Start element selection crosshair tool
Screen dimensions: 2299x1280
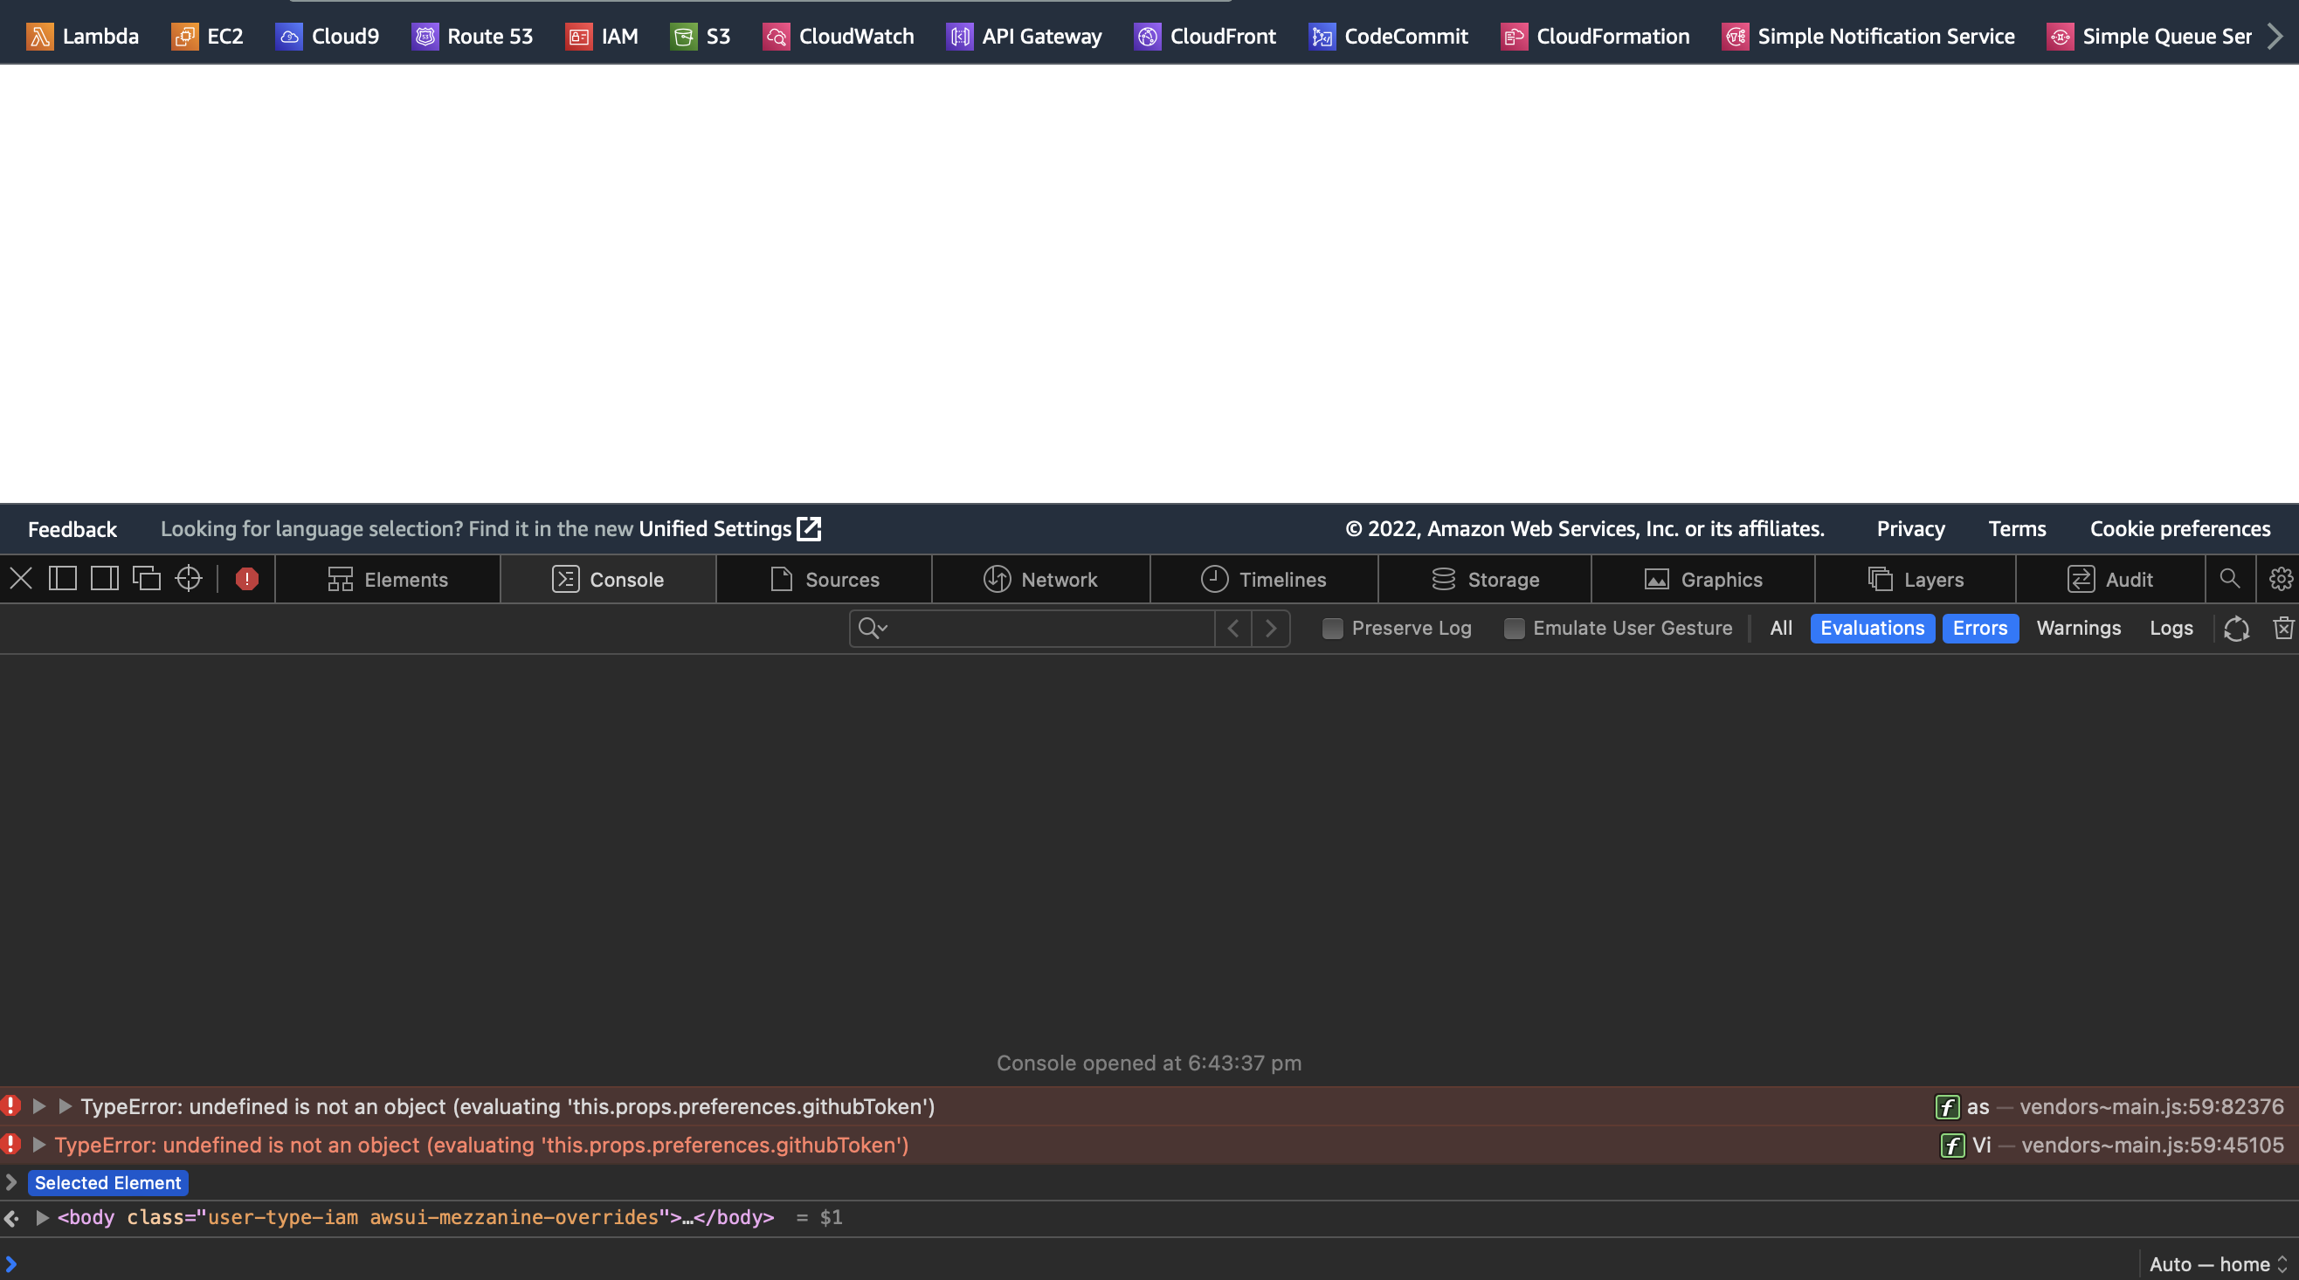click(189, 579)
